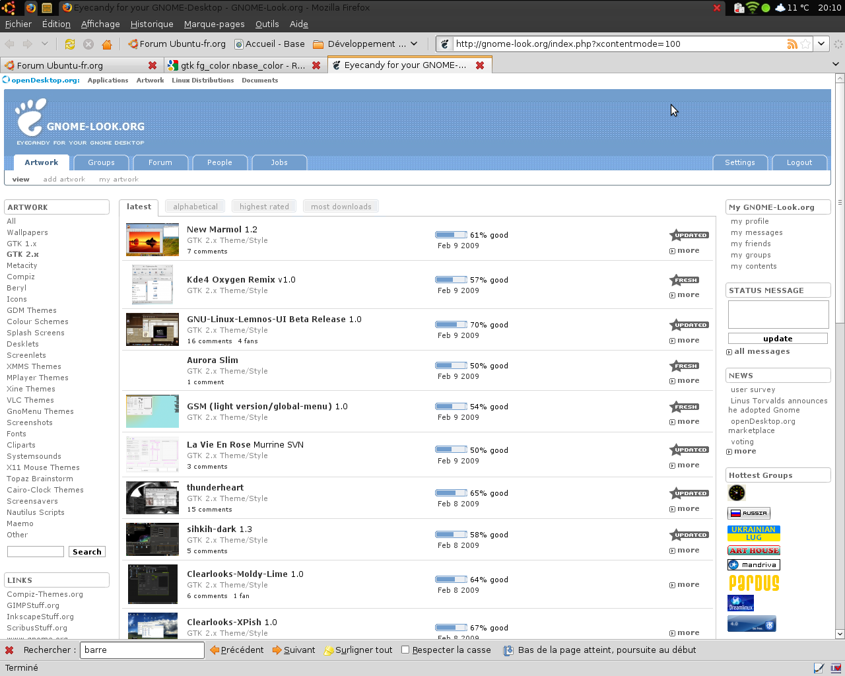
Task: Click the Ubuntu logo in top panel
Action: pyautogui.click(x=9, y=8)
